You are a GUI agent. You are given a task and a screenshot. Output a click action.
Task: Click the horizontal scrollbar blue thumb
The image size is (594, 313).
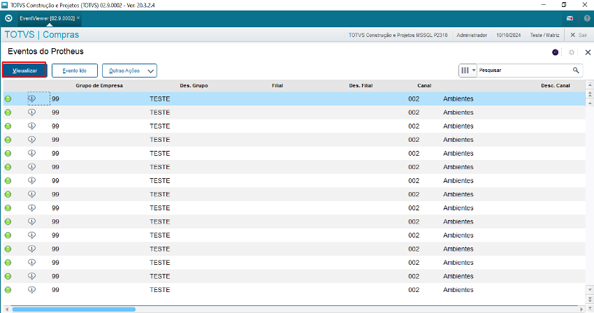[74, 310]
